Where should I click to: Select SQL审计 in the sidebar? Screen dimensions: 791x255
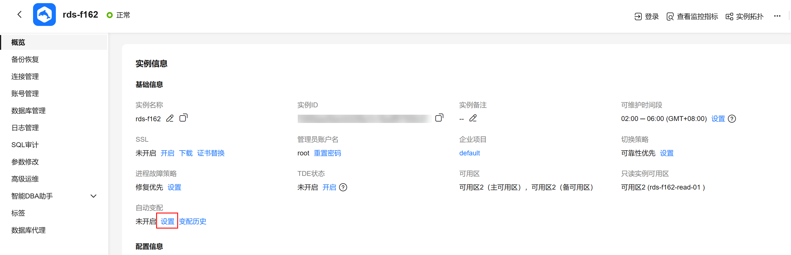pyautogui.click(x=25, y=145)
